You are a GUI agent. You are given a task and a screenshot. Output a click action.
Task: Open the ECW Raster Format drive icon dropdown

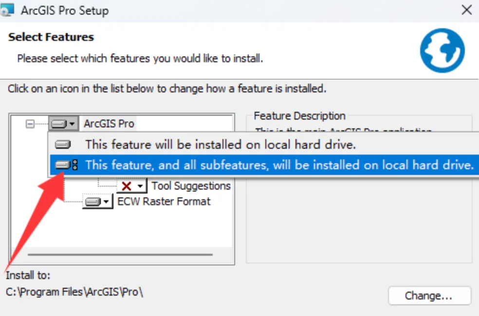tap(98, 202)
